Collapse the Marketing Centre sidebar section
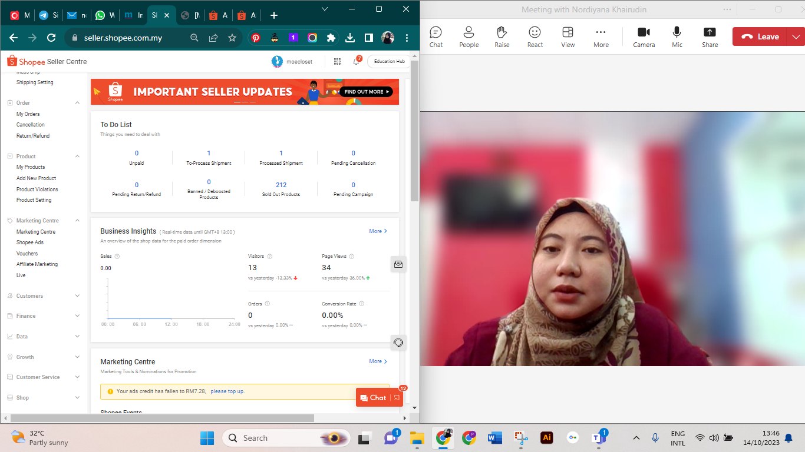This screenshot has width=805, height=452. (x=77, y=221)
